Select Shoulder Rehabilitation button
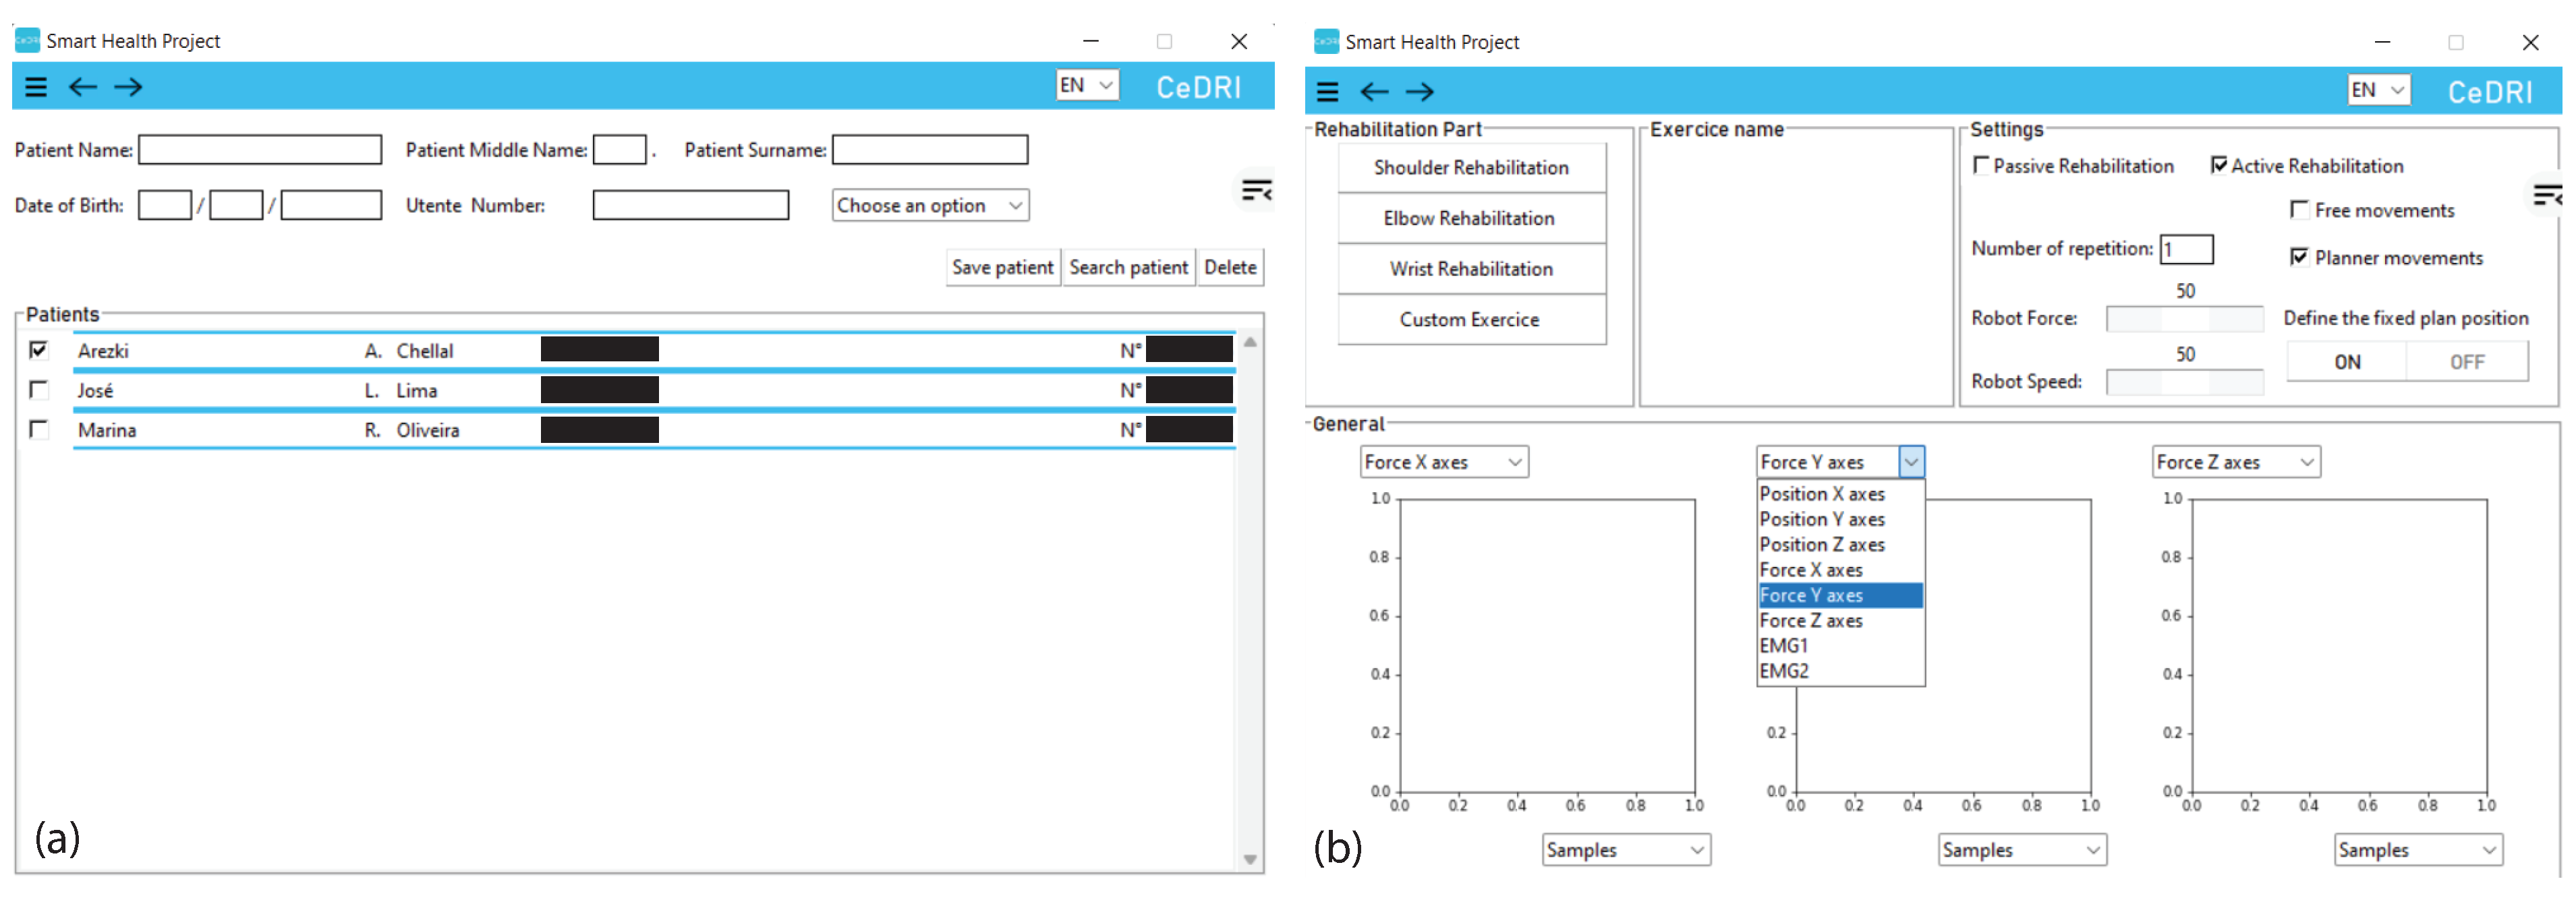This screenshot has height=900, width=2576. pos(1470,168)
